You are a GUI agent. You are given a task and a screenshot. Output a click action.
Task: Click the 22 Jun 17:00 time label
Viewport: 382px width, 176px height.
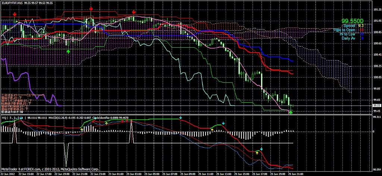(x=44, y=174)
